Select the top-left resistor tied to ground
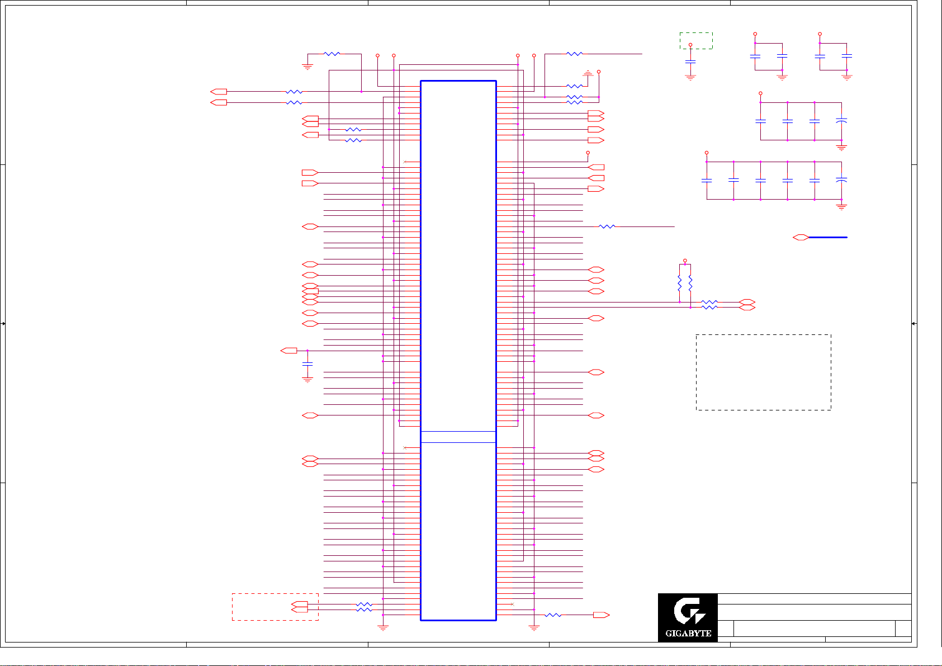The width and height of the screenshot is (942, 666). [332, 54]
